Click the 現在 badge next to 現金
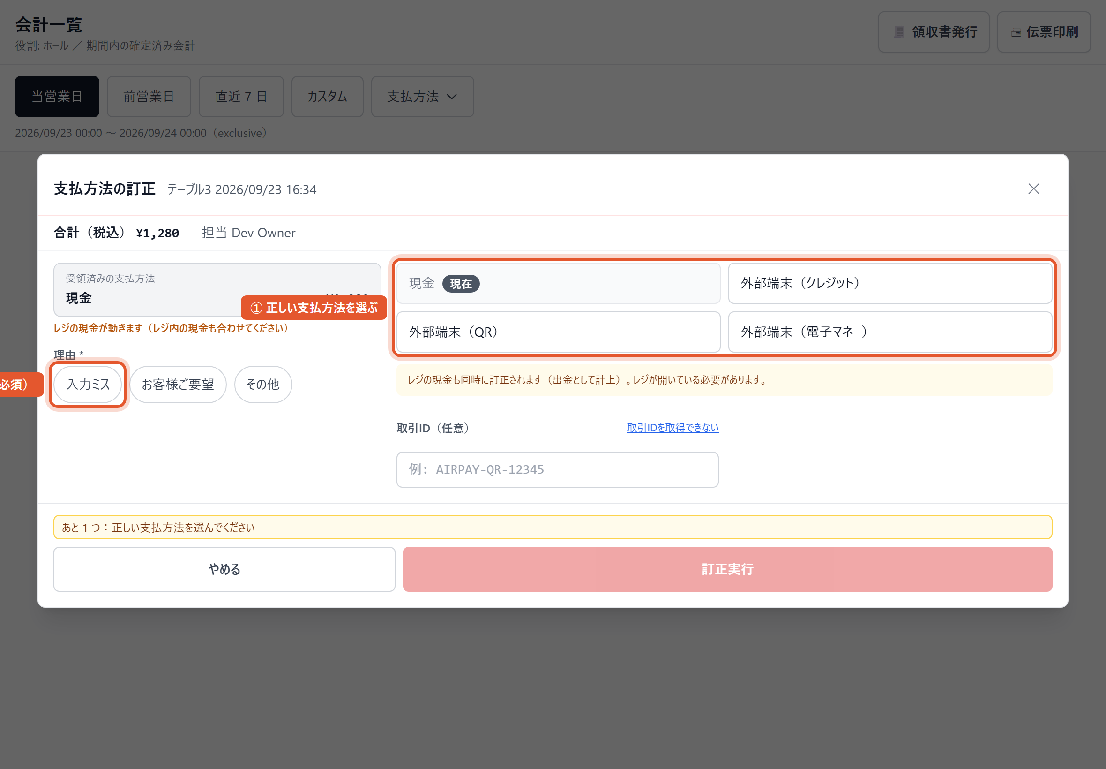Viewport: 1106px width, 769px height. pyautogui.click(x=461, y=284)
